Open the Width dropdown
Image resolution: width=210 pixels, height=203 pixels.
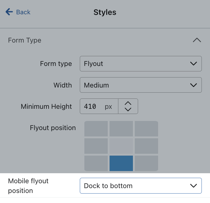pos(141,85)
